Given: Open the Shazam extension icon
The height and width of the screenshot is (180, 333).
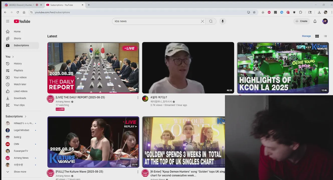Looking at the screenshot, I should point(282,12).
